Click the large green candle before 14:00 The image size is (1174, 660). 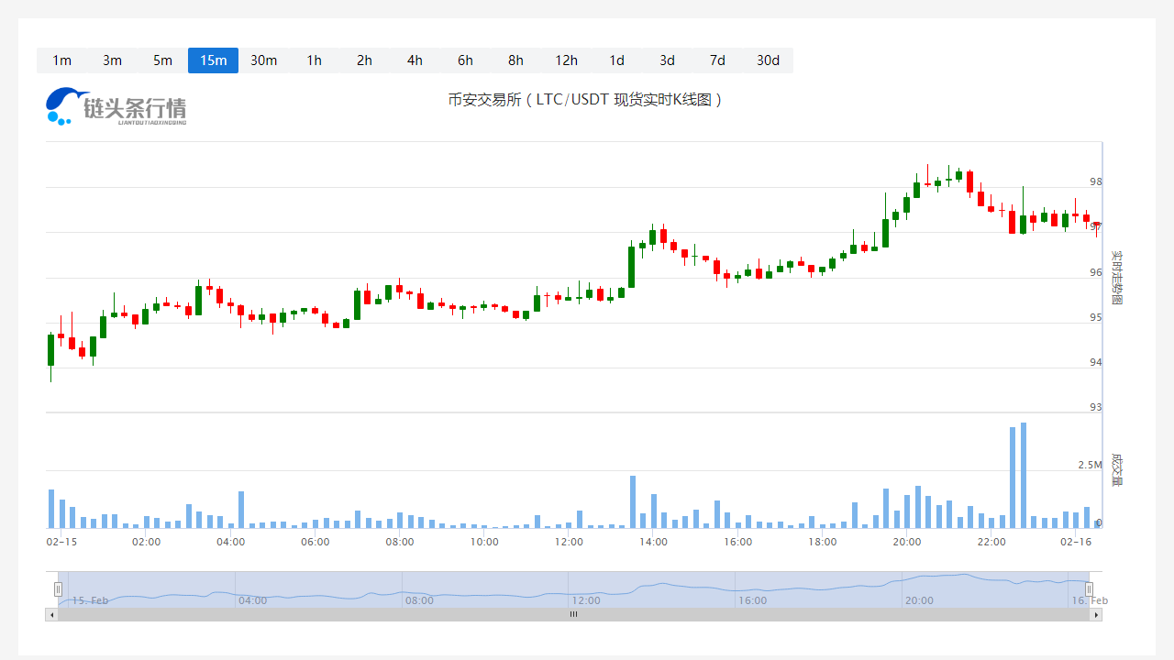632,266
